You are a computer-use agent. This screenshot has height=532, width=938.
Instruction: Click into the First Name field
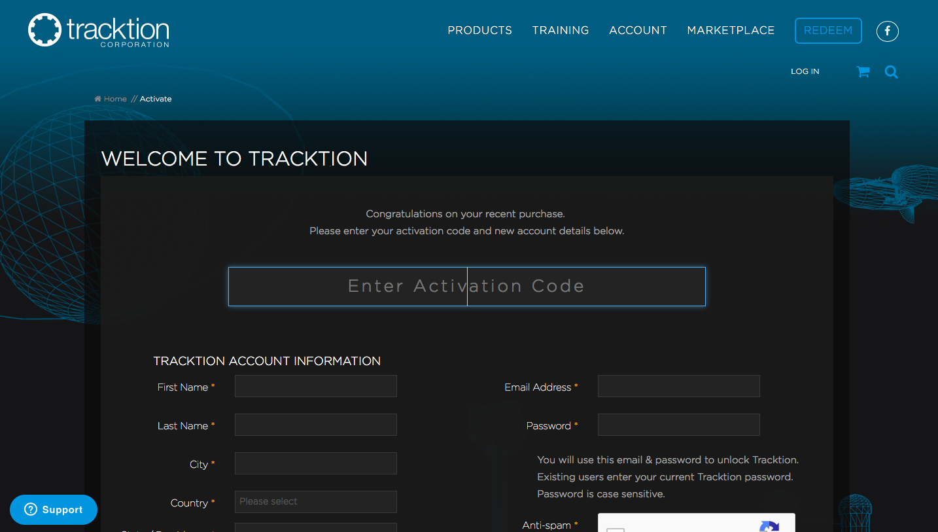315,386
